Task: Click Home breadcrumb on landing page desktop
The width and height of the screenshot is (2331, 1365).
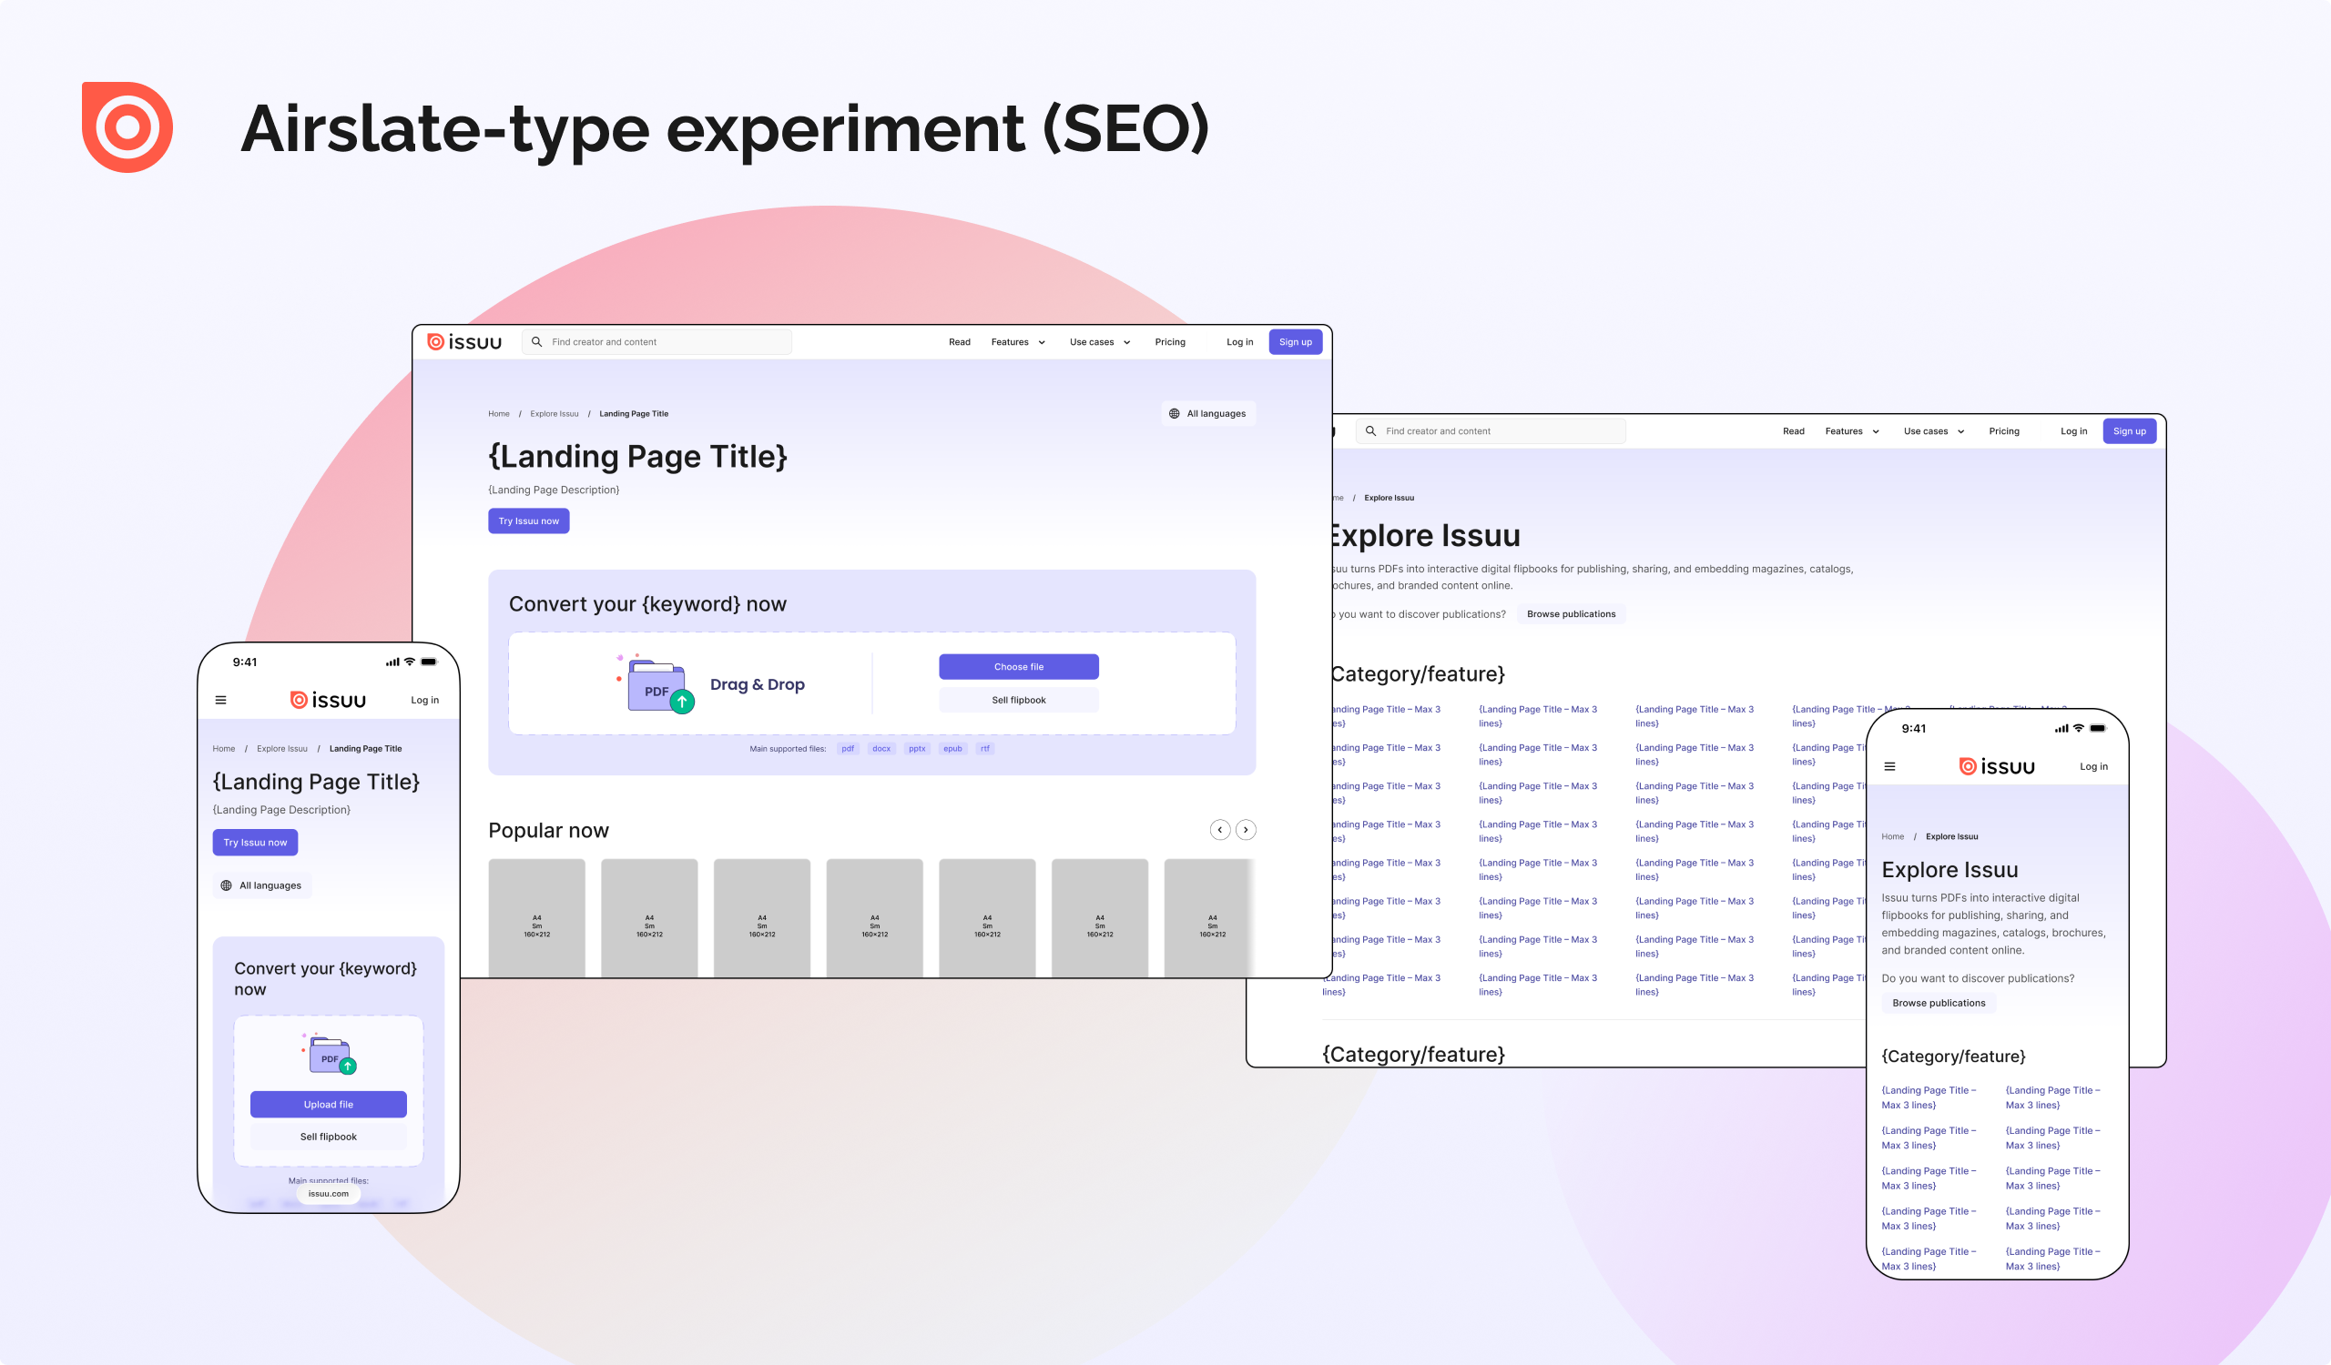Action: point(499,414)
